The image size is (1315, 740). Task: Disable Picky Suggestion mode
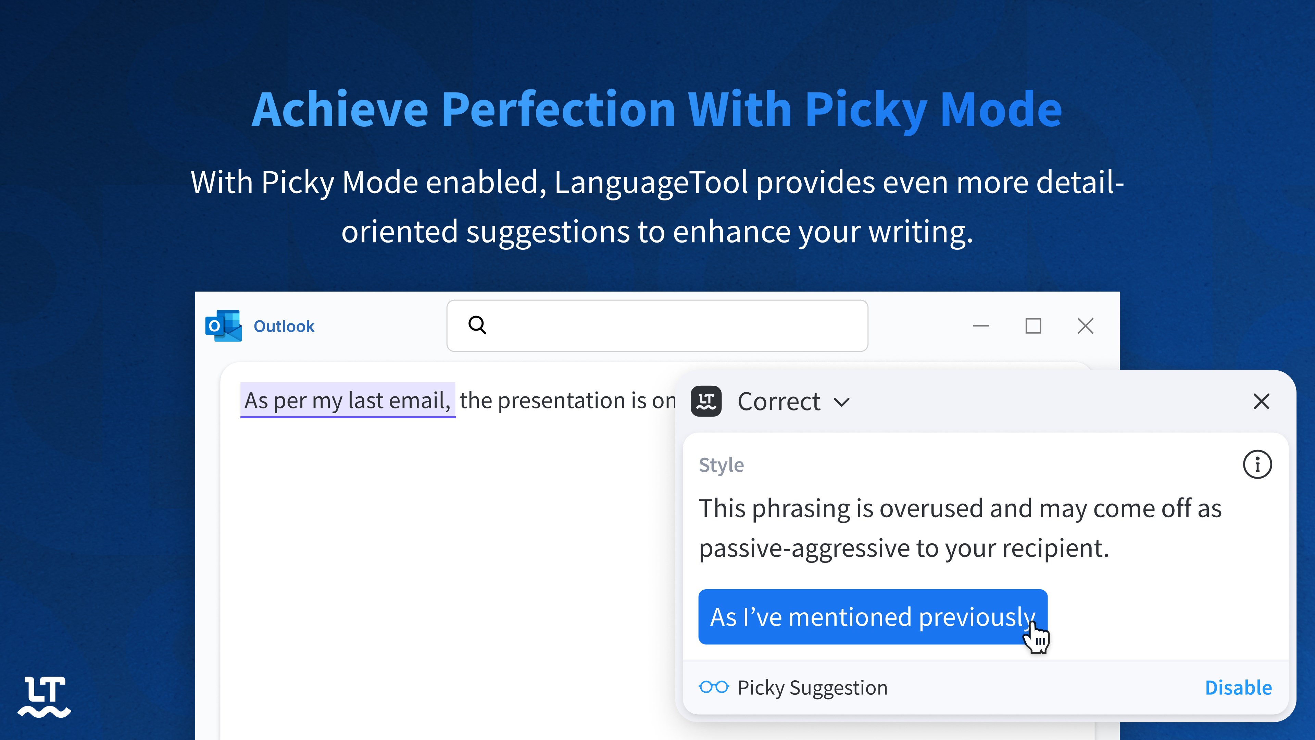[x=1238, y=688]
